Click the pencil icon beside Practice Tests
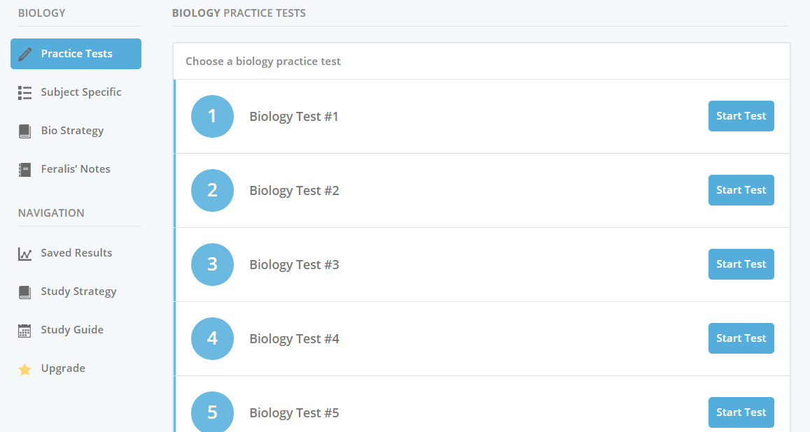The image size is (810, 432). (25, 54)
